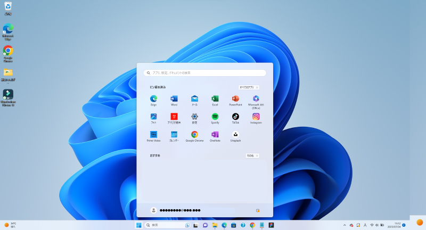Select the Microsoft Edge desktop shortcut
Viewport: 426px width, 230px height.
pyautogui.click(x=8, y=32)
